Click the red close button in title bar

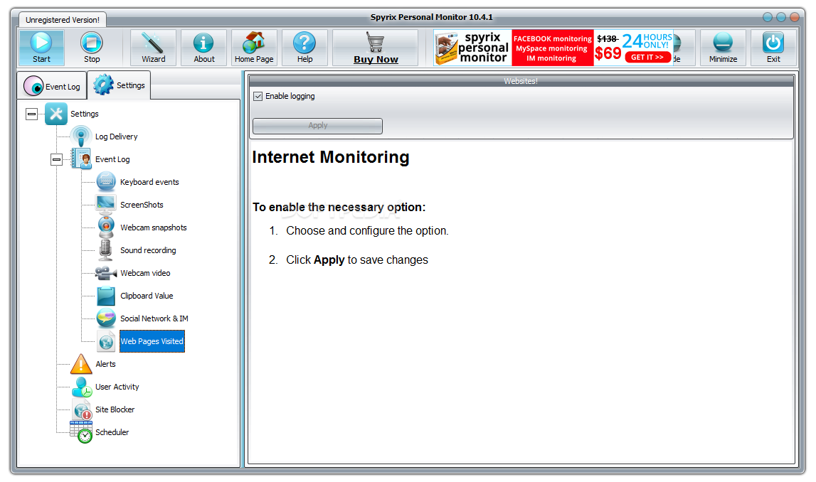click(x=795, y=17)
